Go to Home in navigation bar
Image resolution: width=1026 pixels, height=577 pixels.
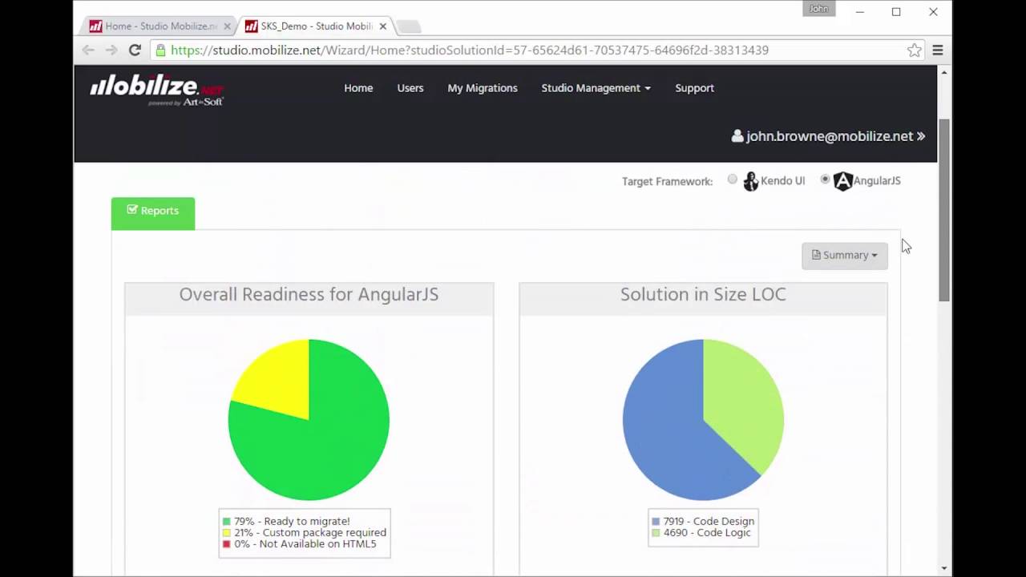click(358, 88)
